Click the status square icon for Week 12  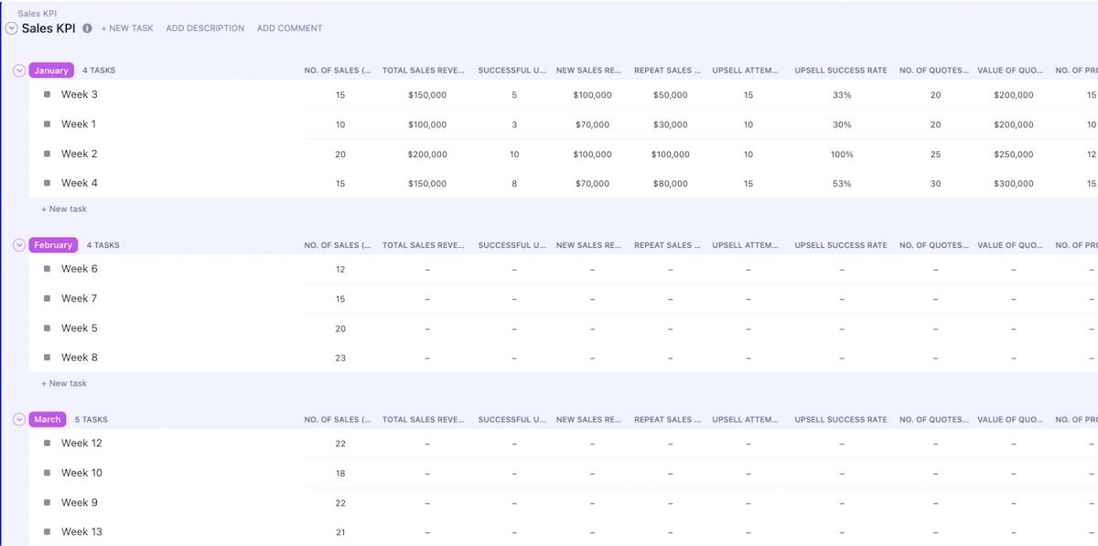coord(47,444)
